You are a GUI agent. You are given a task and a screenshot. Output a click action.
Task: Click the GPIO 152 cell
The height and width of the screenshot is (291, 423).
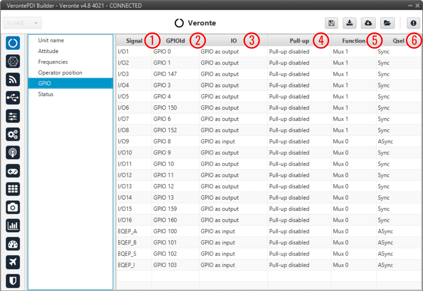(175, 130)
